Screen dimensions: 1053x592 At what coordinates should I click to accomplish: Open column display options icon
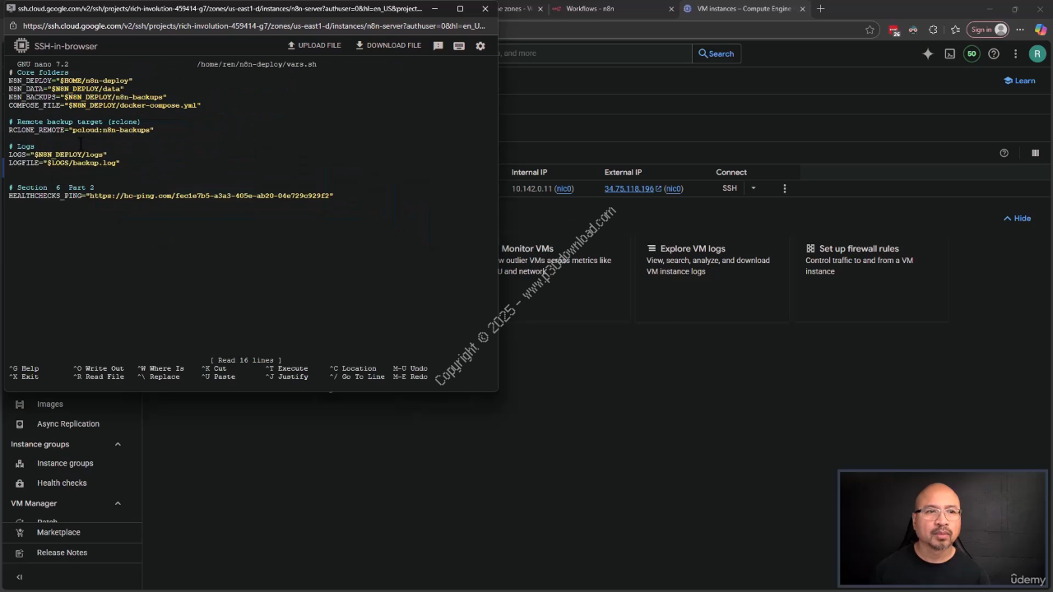click(x=1035, y=153)
